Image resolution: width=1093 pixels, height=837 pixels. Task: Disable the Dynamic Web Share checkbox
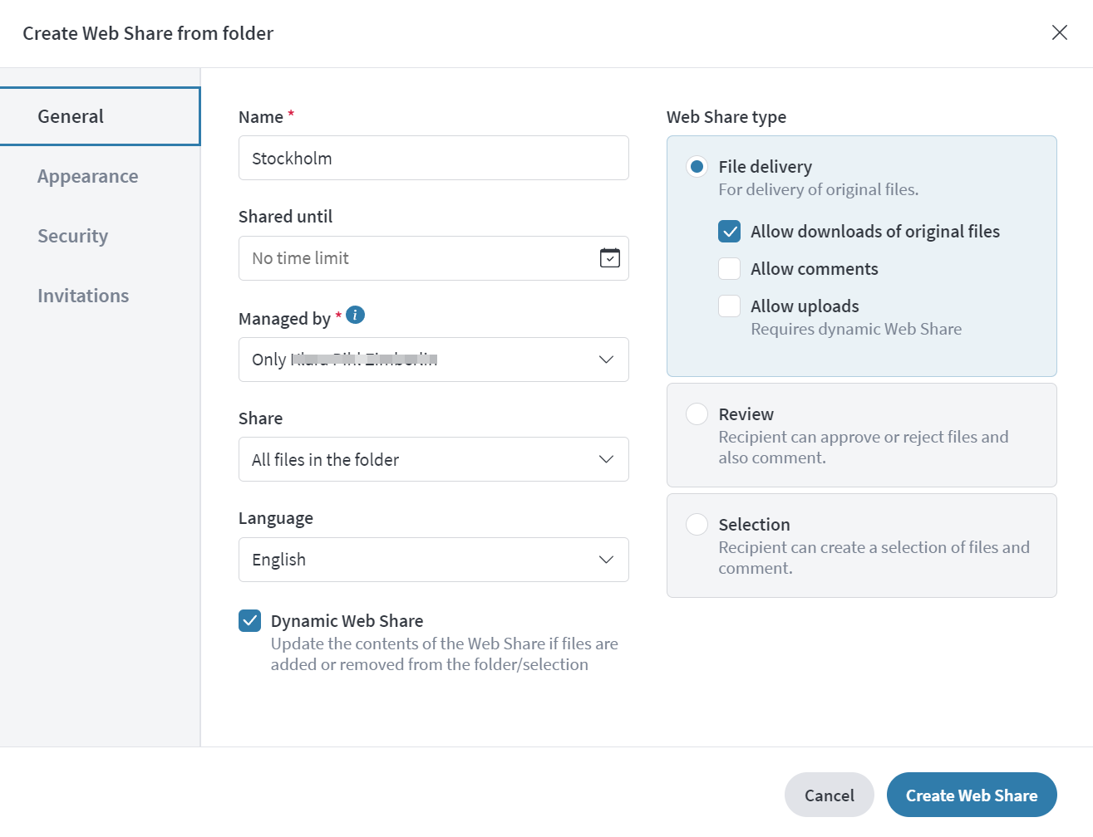(250, 621)
